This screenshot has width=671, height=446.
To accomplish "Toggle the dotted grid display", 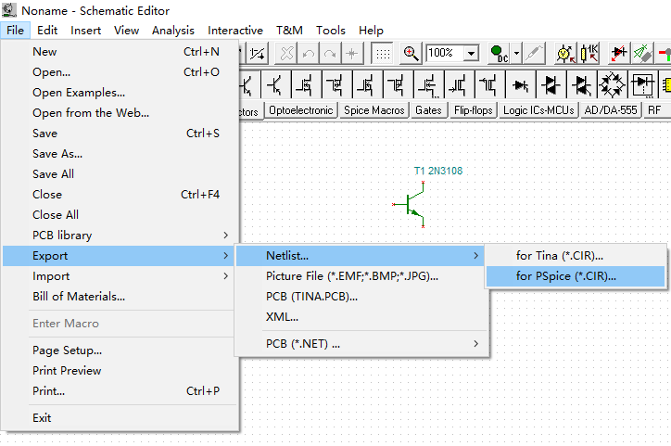I will tap(383, 54).
